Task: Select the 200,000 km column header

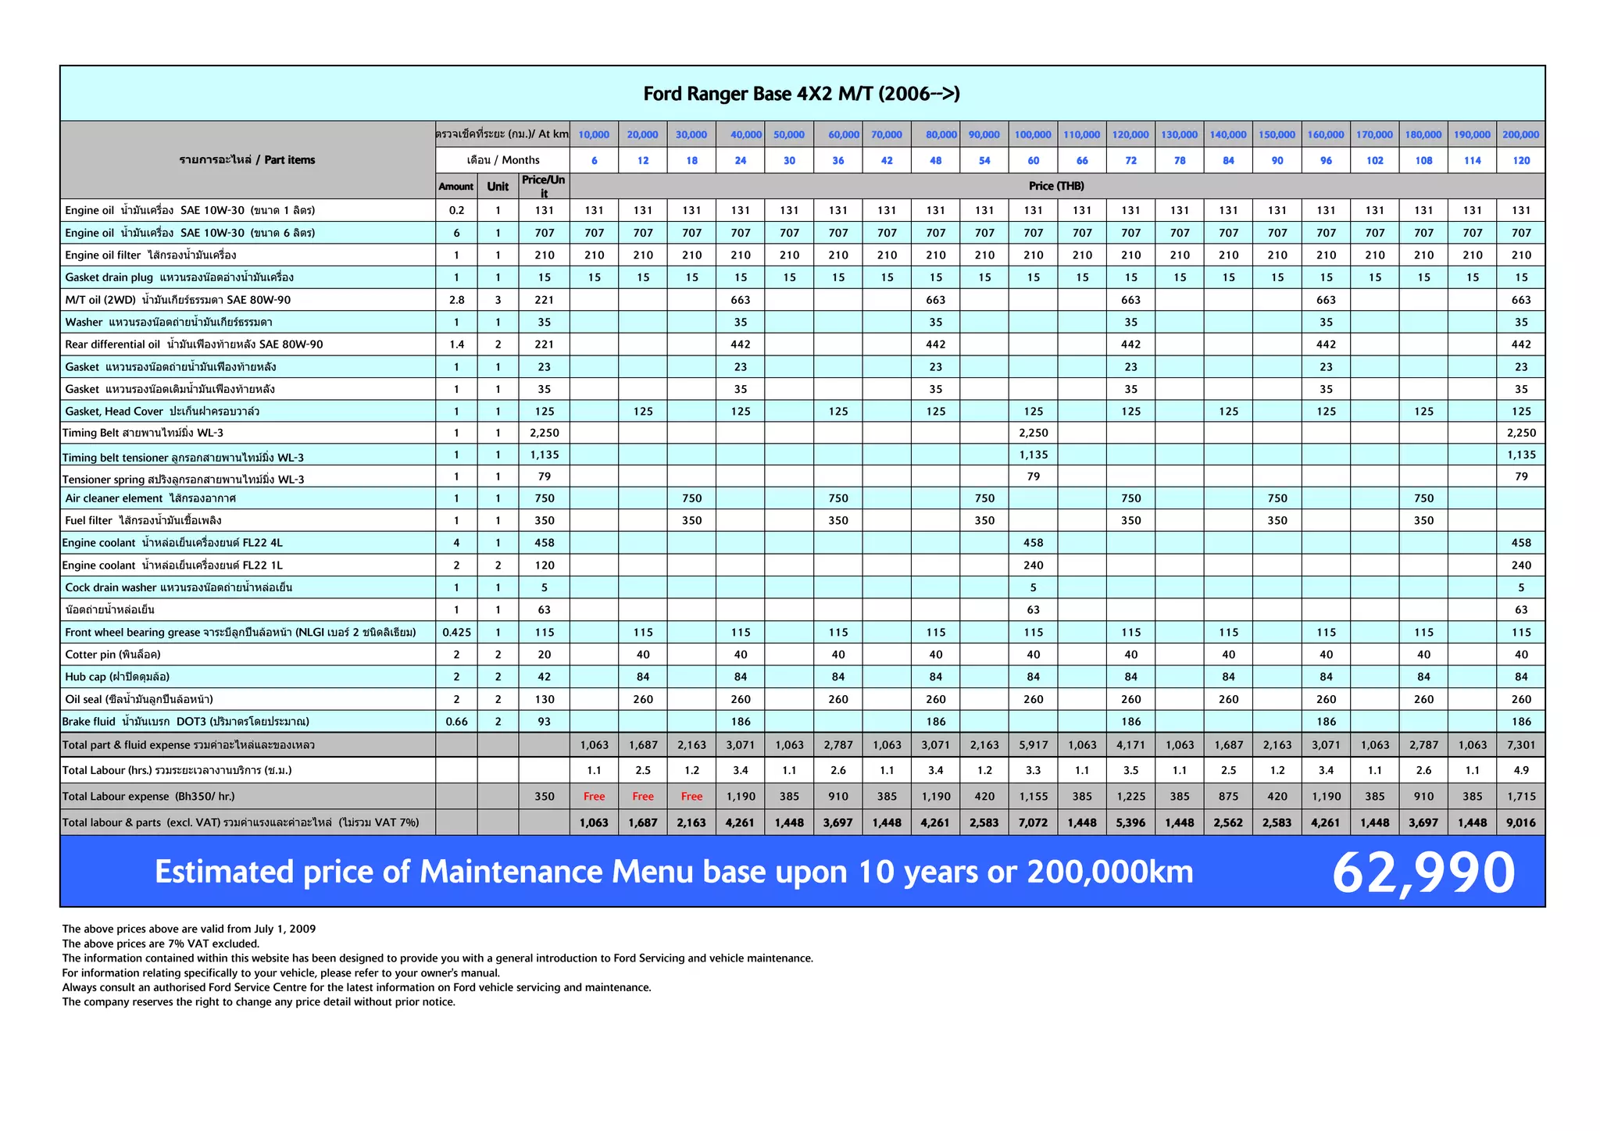Action: tap(1520, 134)
